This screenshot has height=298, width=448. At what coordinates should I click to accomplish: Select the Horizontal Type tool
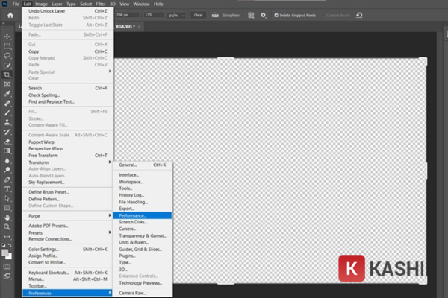[7, 189]
